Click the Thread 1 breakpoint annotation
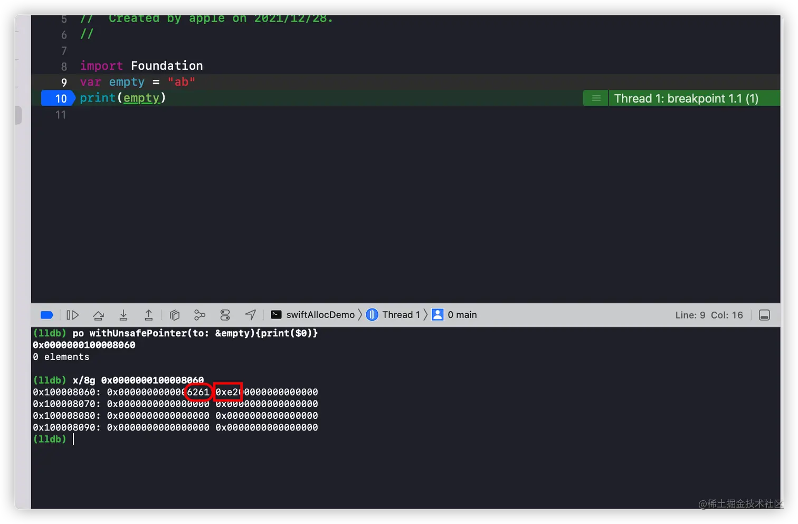 (x=686, y=99)
